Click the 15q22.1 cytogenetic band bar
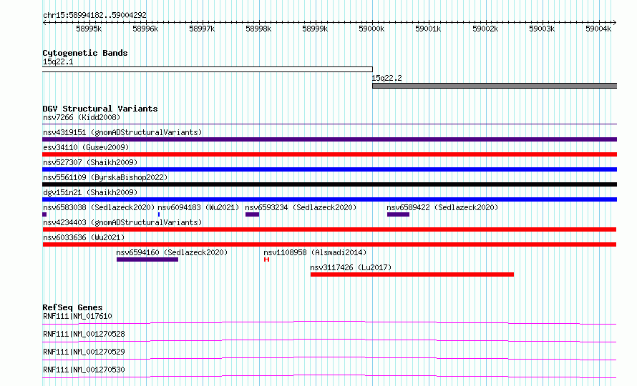 207,69
